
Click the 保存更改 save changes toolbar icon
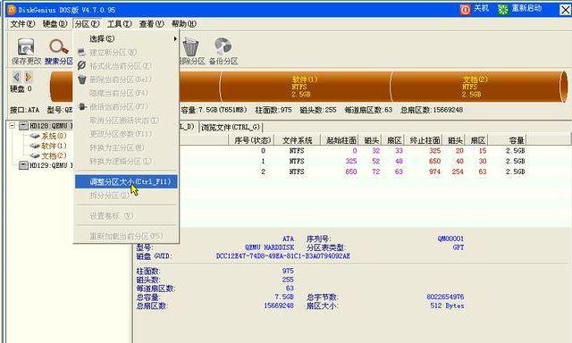click(26, 47)
